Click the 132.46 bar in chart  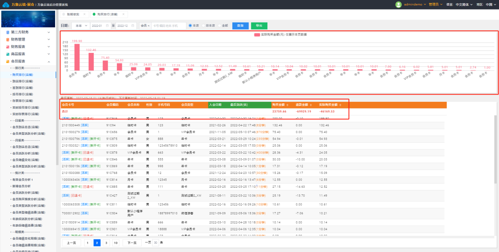[x=91, y=62]
